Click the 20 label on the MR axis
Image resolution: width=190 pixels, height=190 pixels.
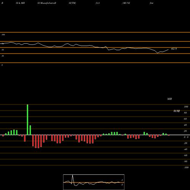click(185, 131)
